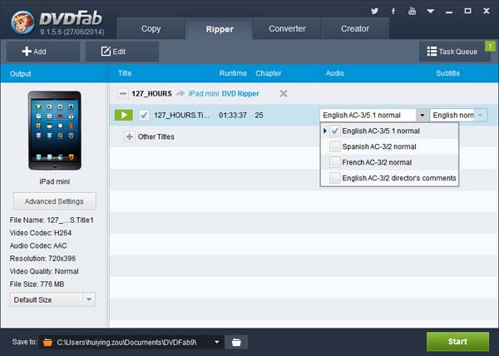The height and width of the screenshot is (356, 499).
Task: Click the Video Codec: H264 text
Action: 41,233
